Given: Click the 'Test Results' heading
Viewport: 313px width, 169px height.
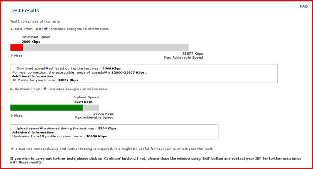Looking at the screenshot, I should 25,11.
